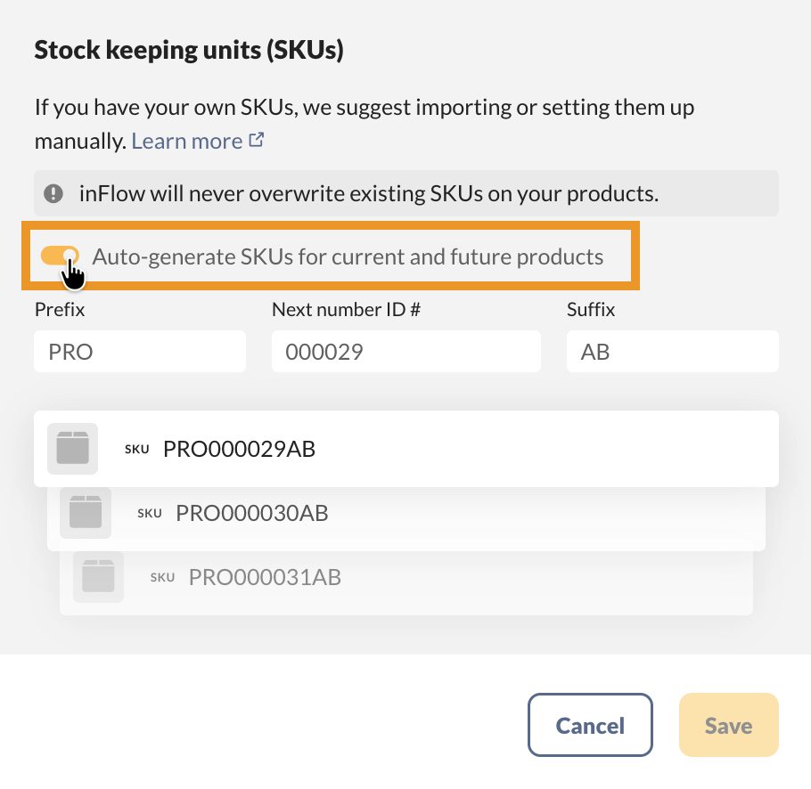The image size is (811, 789).
Task: Select the PRO000029AB preview card text
Action: coord(239,449)
